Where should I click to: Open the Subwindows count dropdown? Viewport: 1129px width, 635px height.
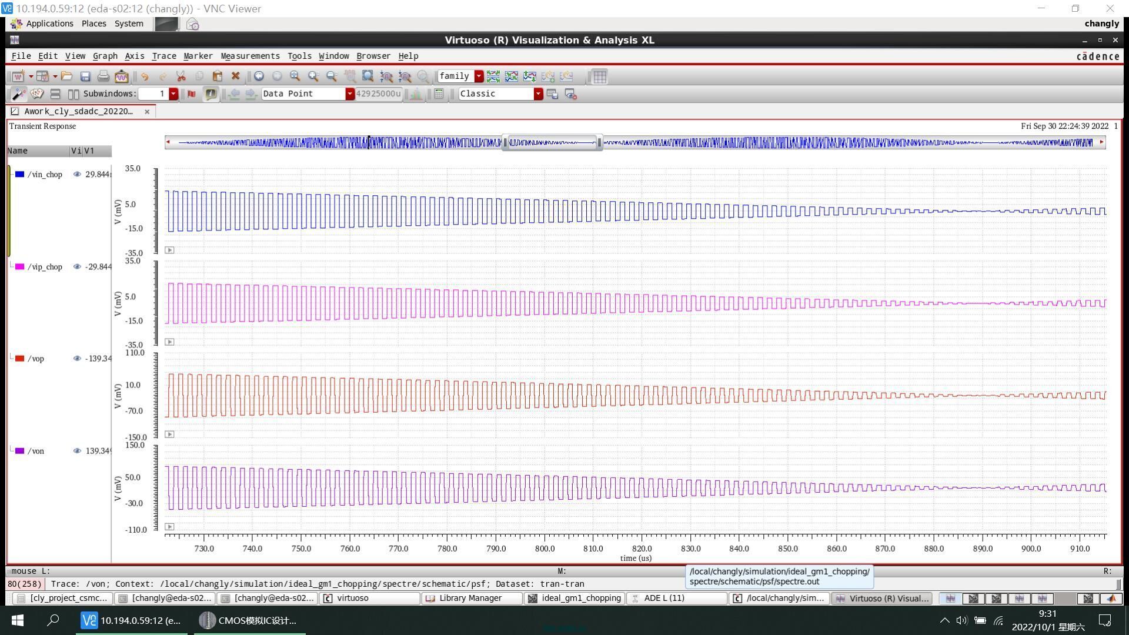173,94
